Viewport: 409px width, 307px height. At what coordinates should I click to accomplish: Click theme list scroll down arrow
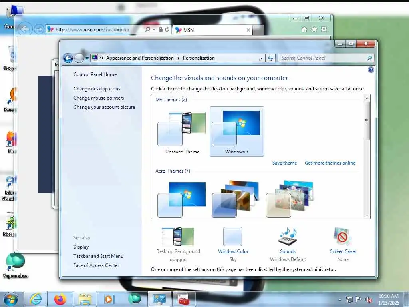367,215
